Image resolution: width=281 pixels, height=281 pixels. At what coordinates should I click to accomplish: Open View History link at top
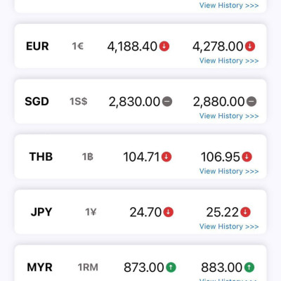click(x=229, y=6)
